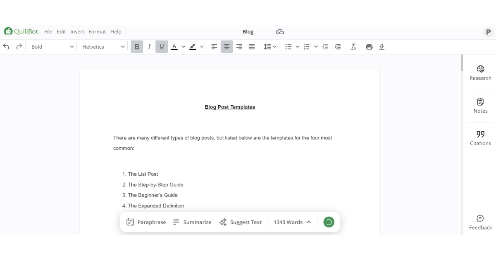The width and height of the screenshot is (496, 260).
Task: Open the Notes side panel
Action: pos(480,106)
